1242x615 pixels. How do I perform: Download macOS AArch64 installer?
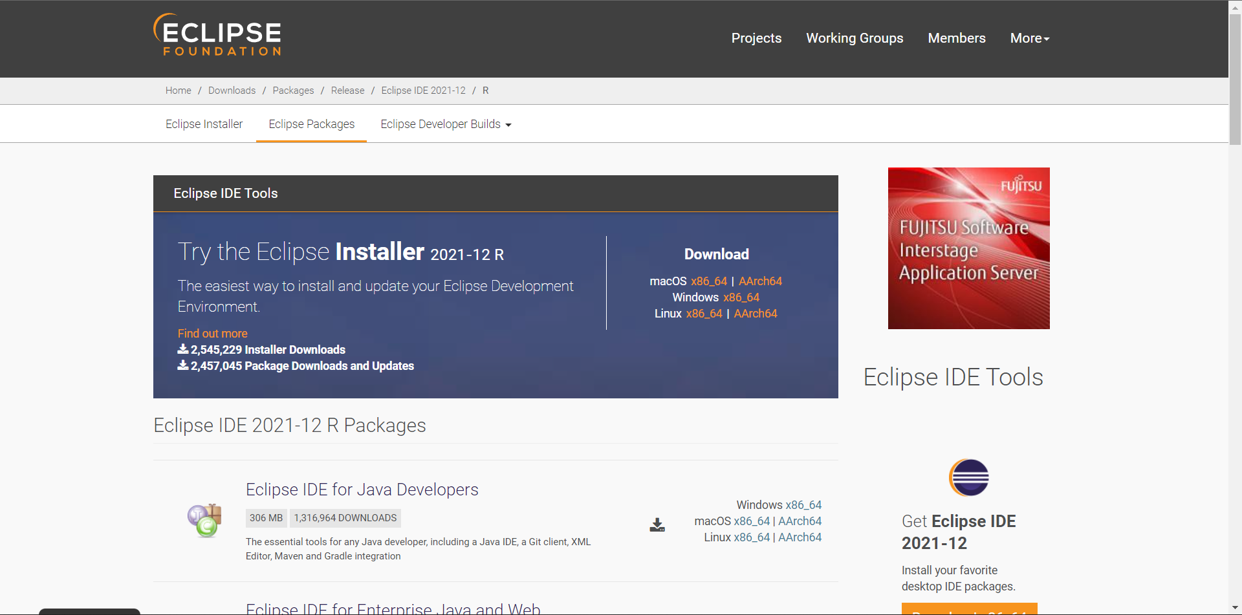point(760,281)
